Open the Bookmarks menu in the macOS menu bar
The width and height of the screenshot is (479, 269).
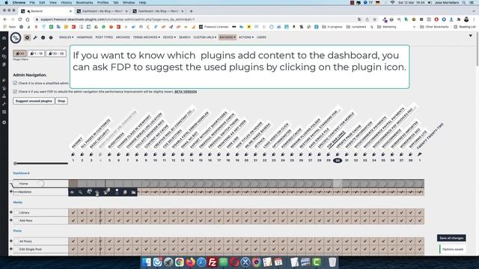click(85, 2)
